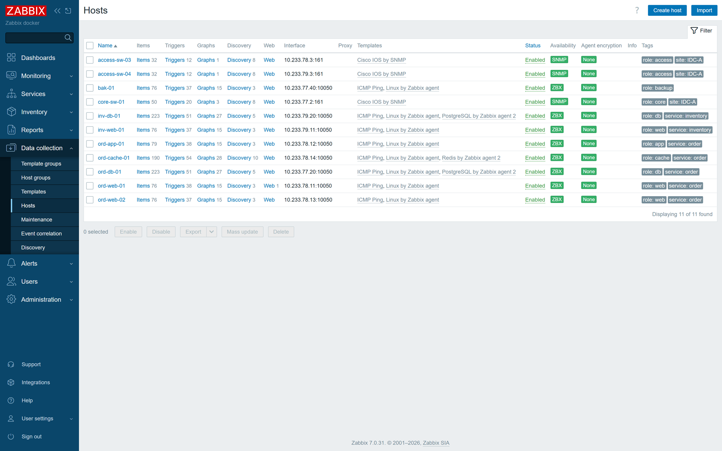Collapse the sidebar with double-arrow icon
722x451 pixels.
(57, 11)
